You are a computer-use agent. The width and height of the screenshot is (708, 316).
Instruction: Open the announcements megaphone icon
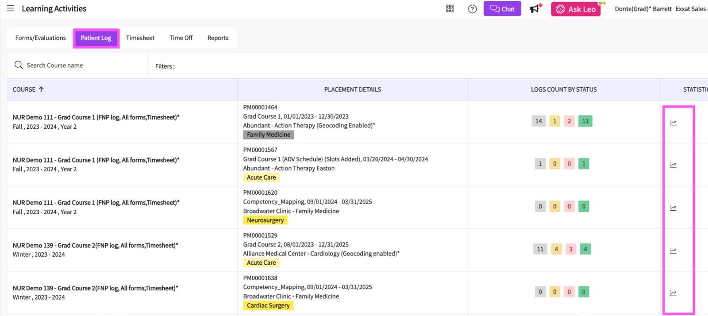[x=535, y=9]
